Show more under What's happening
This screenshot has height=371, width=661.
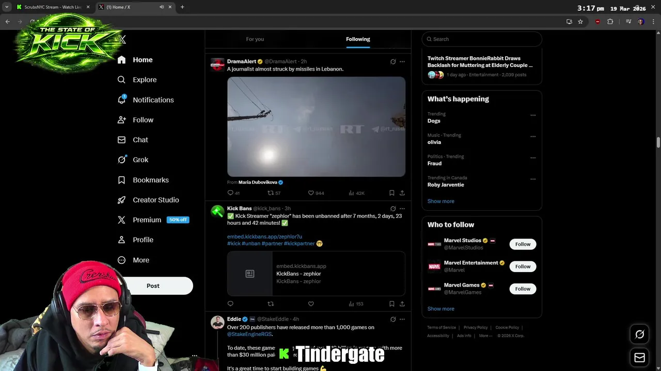440,201
